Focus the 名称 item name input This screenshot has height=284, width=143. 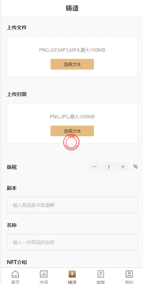(72, 242)
